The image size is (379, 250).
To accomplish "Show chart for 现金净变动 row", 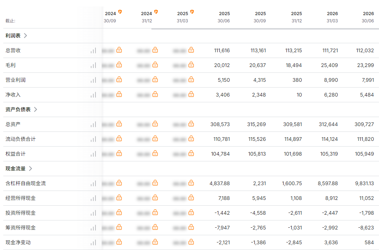I will coord(93,242).
